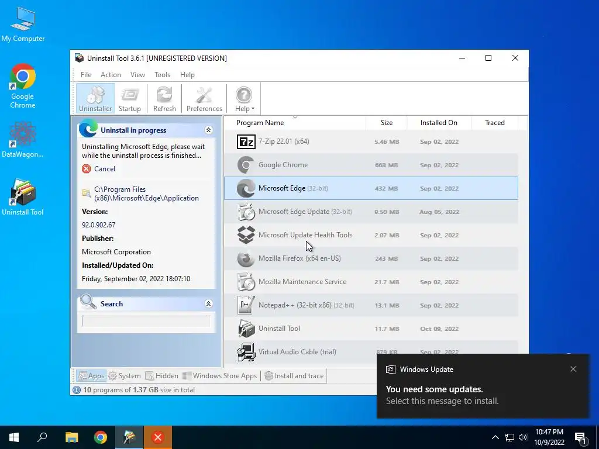Switch to Windows Store Apps tab
Image resolution: width=599 pixels, height=449 pixels.
coord(220,376)
